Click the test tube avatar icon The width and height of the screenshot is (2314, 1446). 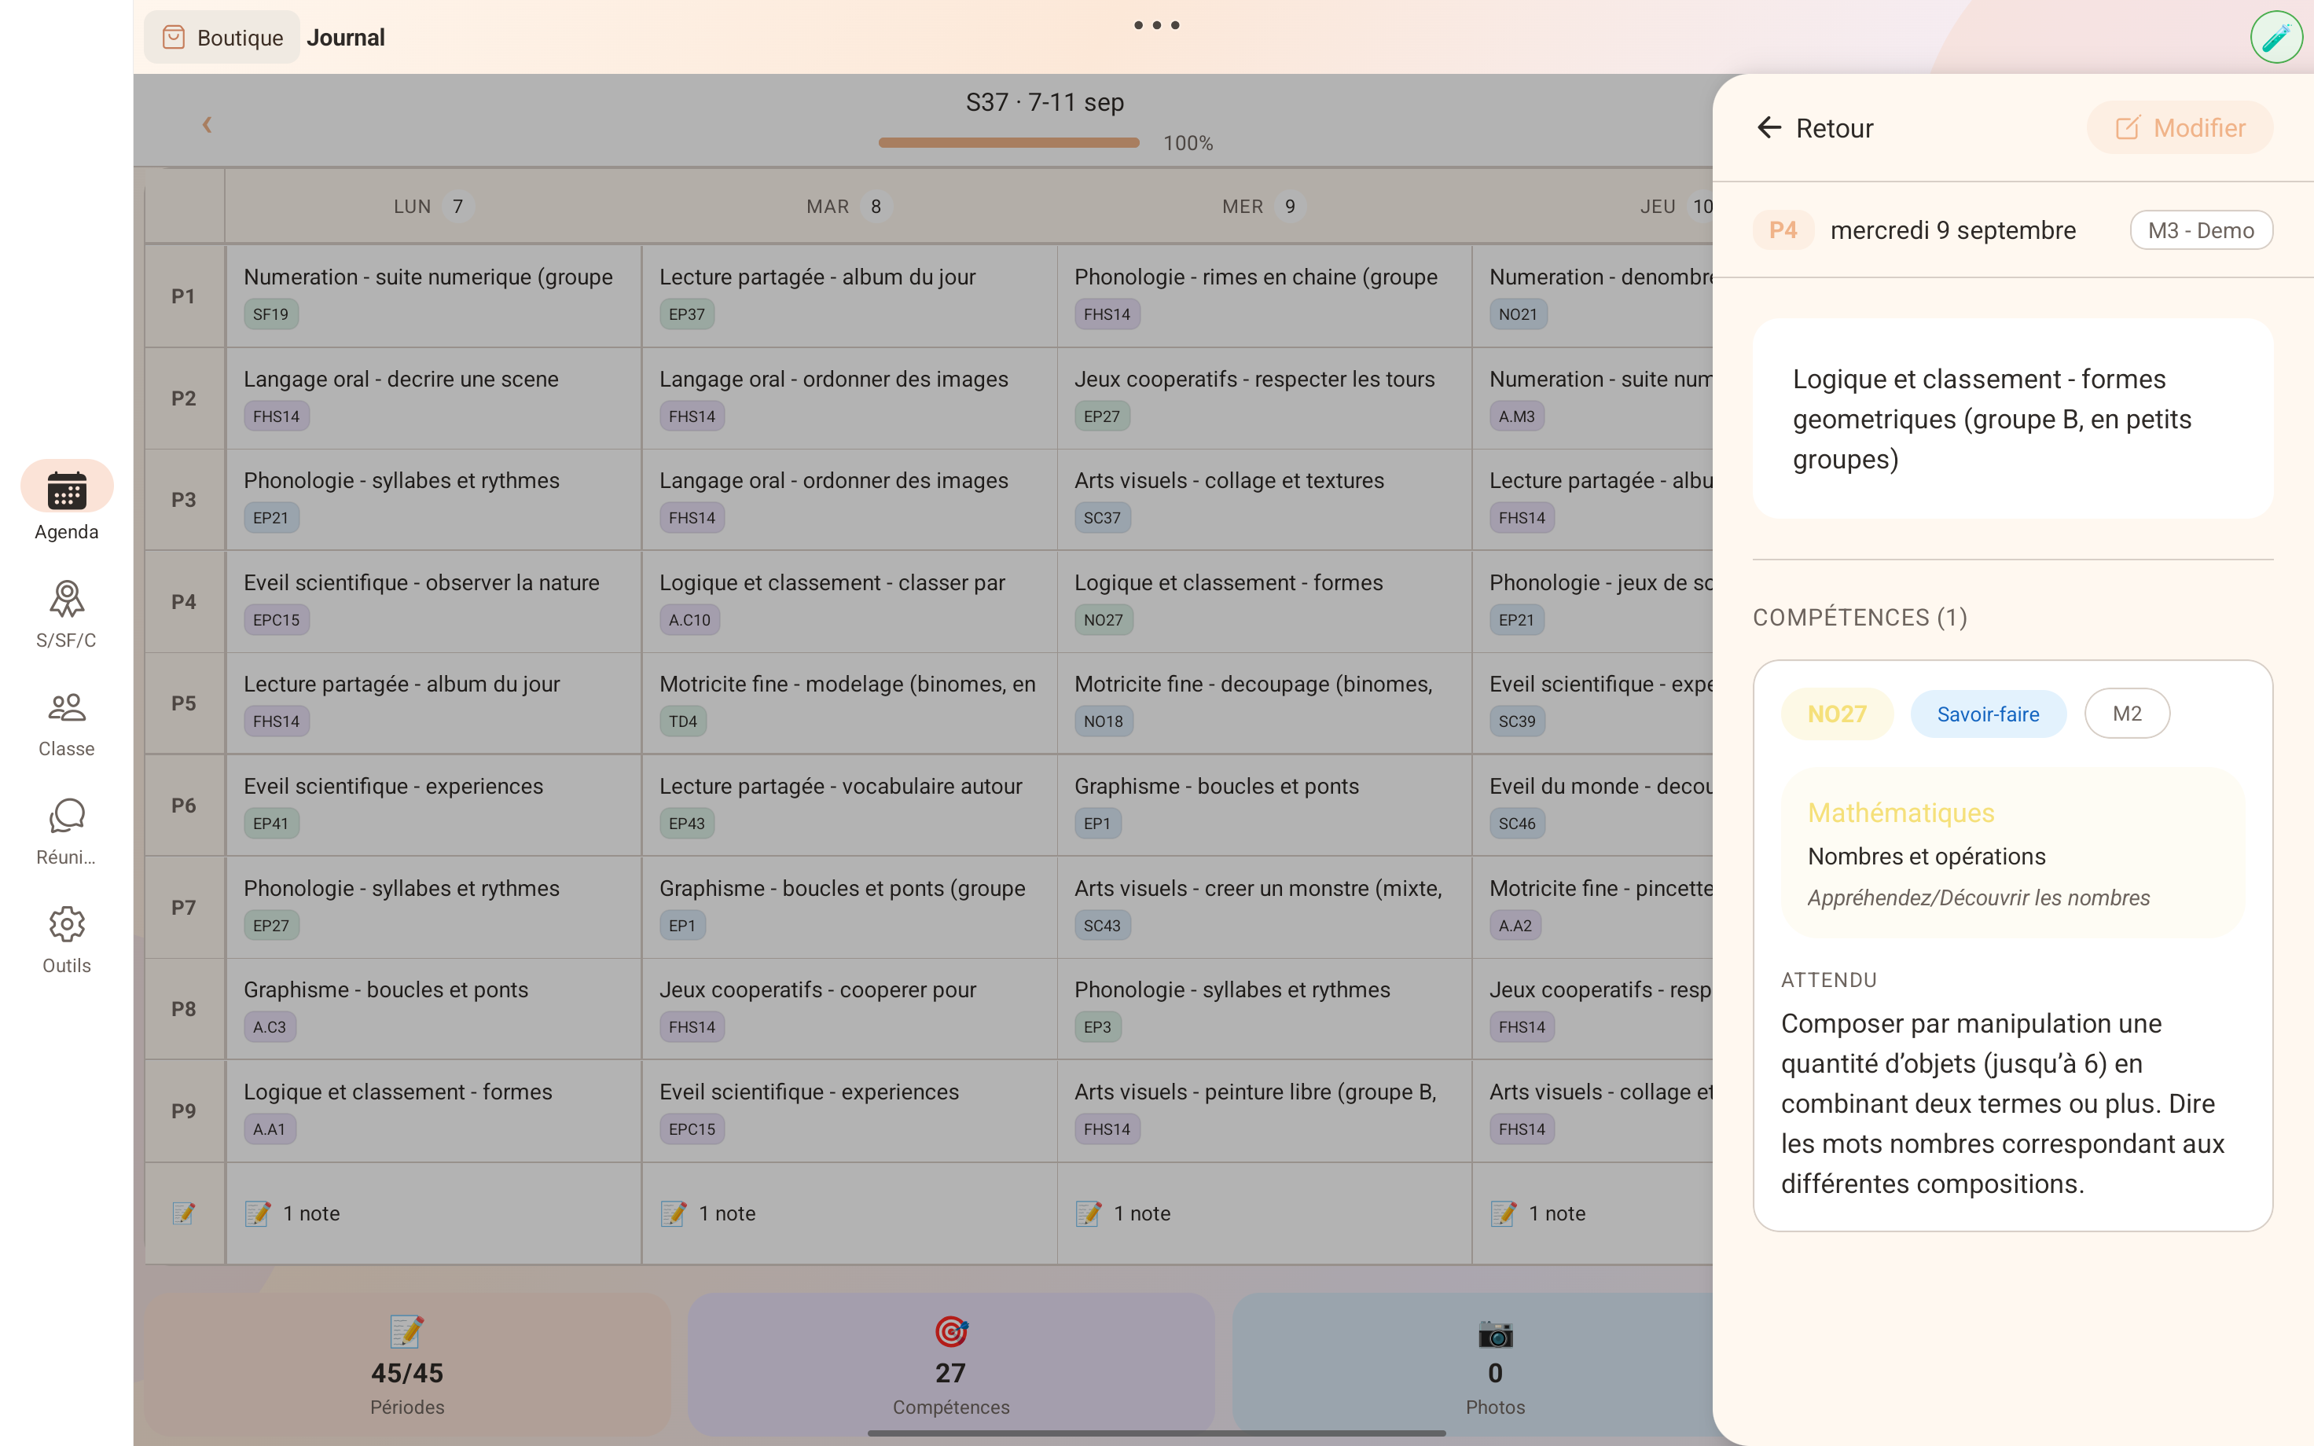point(2275,37)
